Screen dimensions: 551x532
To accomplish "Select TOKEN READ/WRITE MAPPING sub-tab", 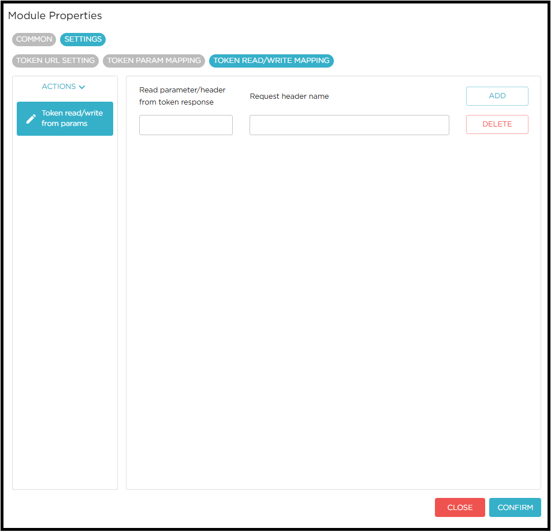I will tap(271, 61).
